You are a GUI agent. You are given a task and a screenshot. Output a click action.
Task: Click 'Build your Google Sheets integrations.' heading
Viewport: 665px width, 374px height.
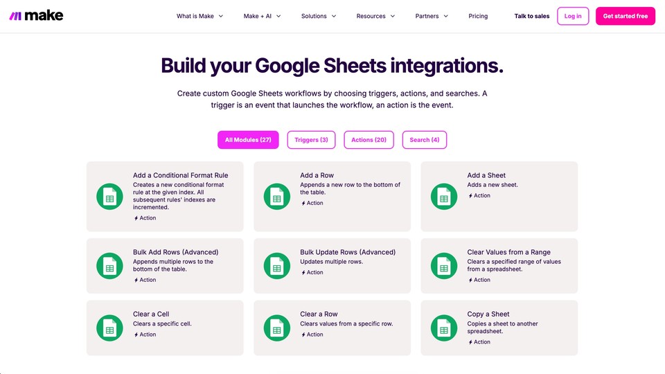tap(332, 66)
